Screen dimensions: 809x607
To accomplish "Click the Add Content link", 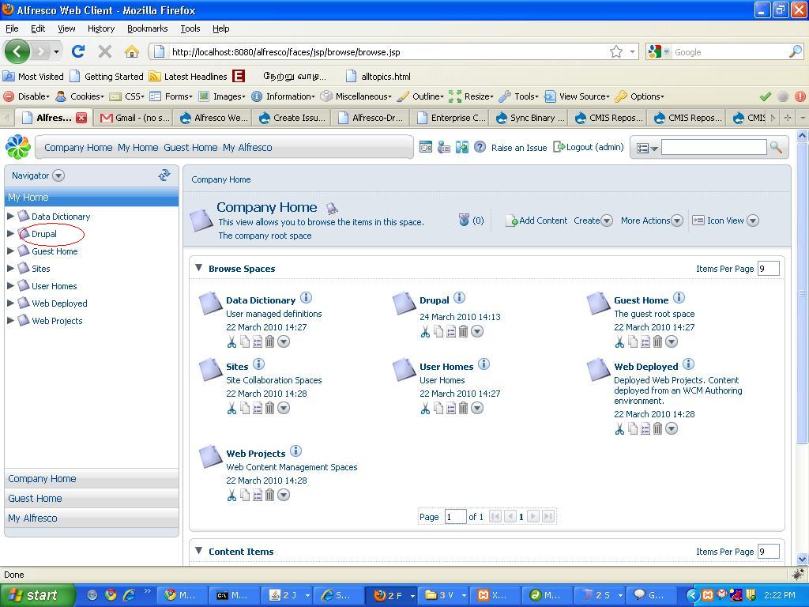I will click(536, 221).
